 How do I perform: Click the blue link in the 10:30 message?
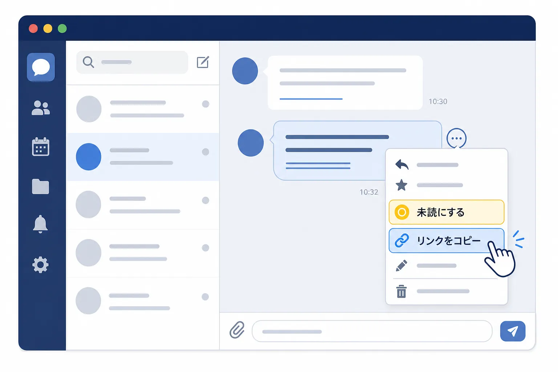pyautogui.click(x=311, y=99)
